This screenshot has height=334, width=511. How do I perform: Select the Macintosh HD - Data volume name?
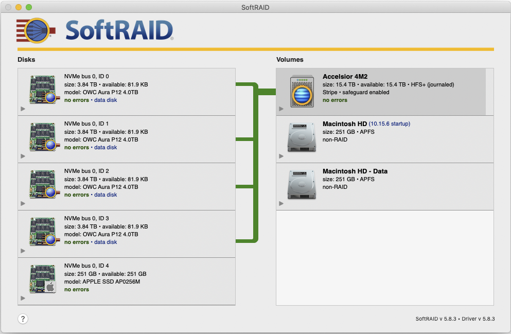click(x=355, y=171)
